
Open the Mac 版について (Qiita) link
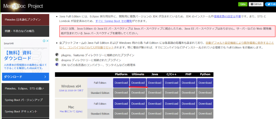71,111
